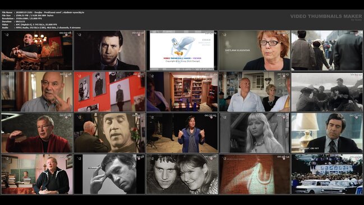Open thumbnail of room with bookshelves

[182, 92]
